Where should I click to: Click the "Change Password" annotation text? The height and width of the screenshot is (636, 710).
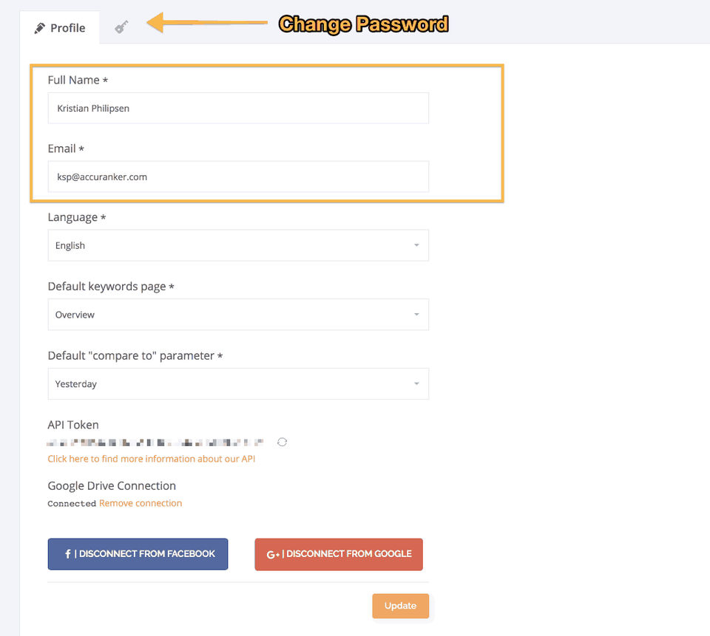tap(363, 24)
